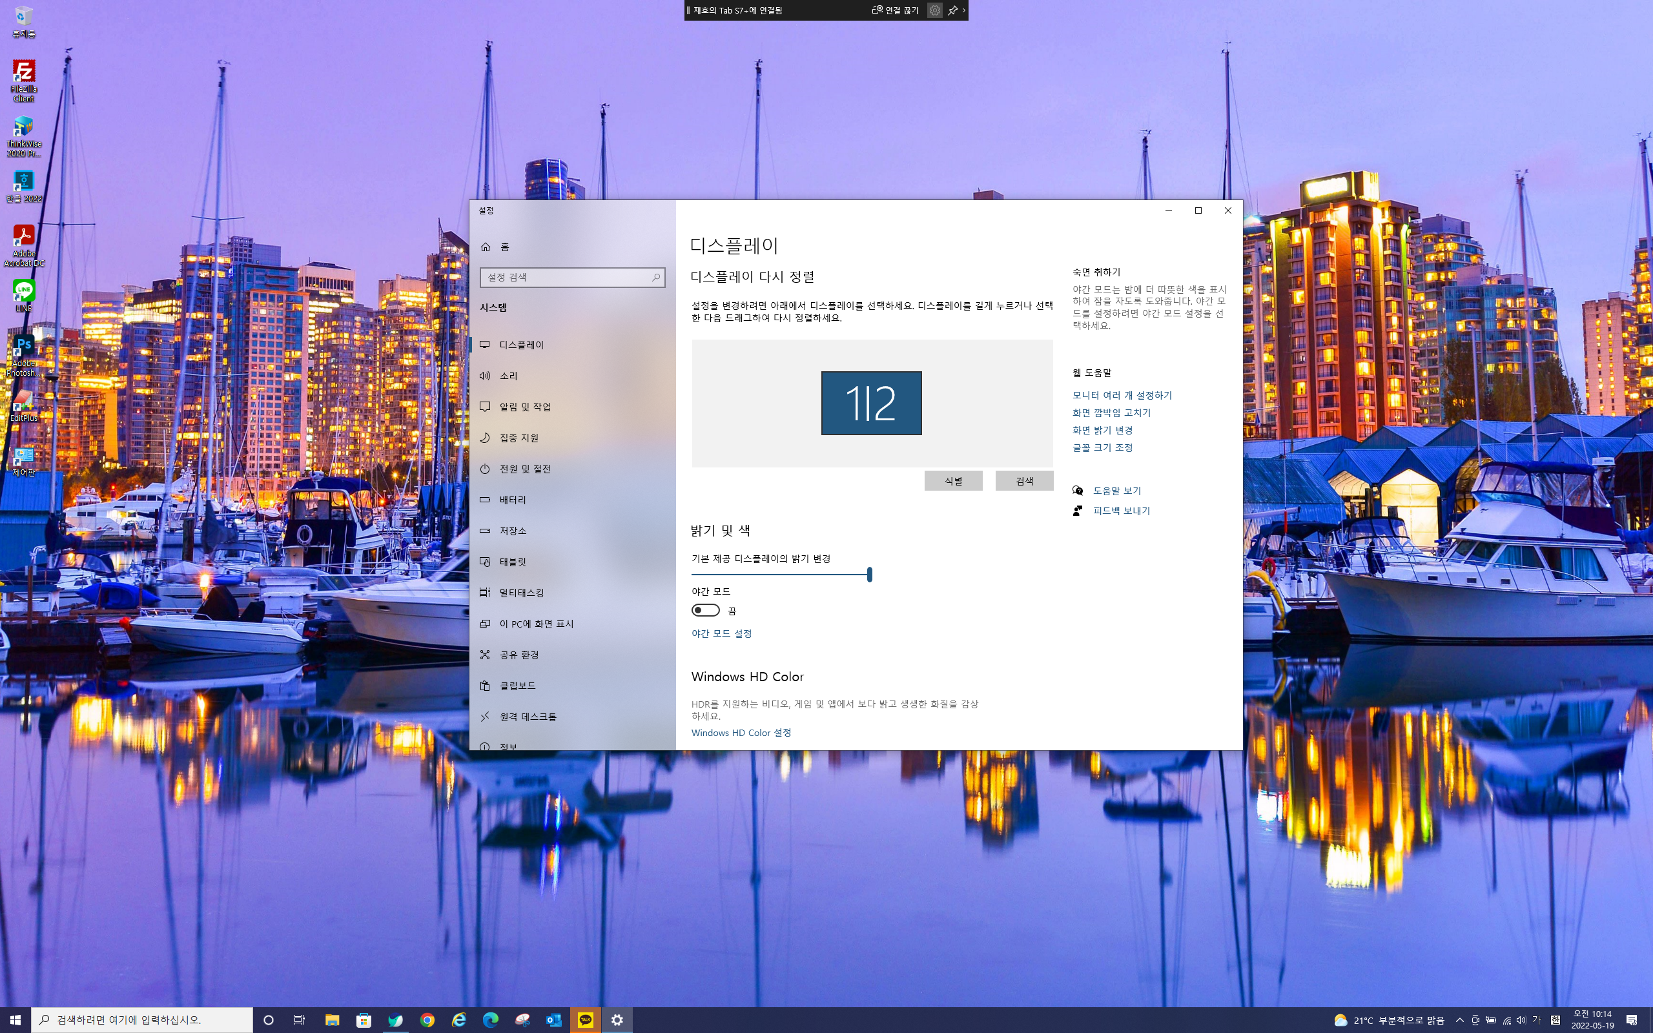Open Clipboard (클립보드) settings
Viewport: 1653px width, 1033px height.
[x=517, y=686]
